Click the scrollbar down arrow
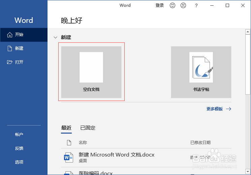 tap(248, 172)
